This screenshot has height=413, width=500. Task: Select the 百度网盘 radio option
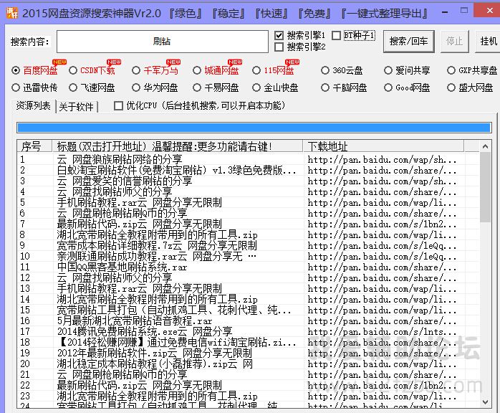coord(16,70)
